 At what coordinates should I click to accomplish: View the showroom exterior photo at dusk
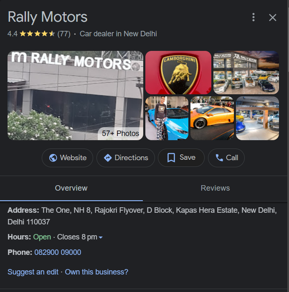(x=246, y=72)
